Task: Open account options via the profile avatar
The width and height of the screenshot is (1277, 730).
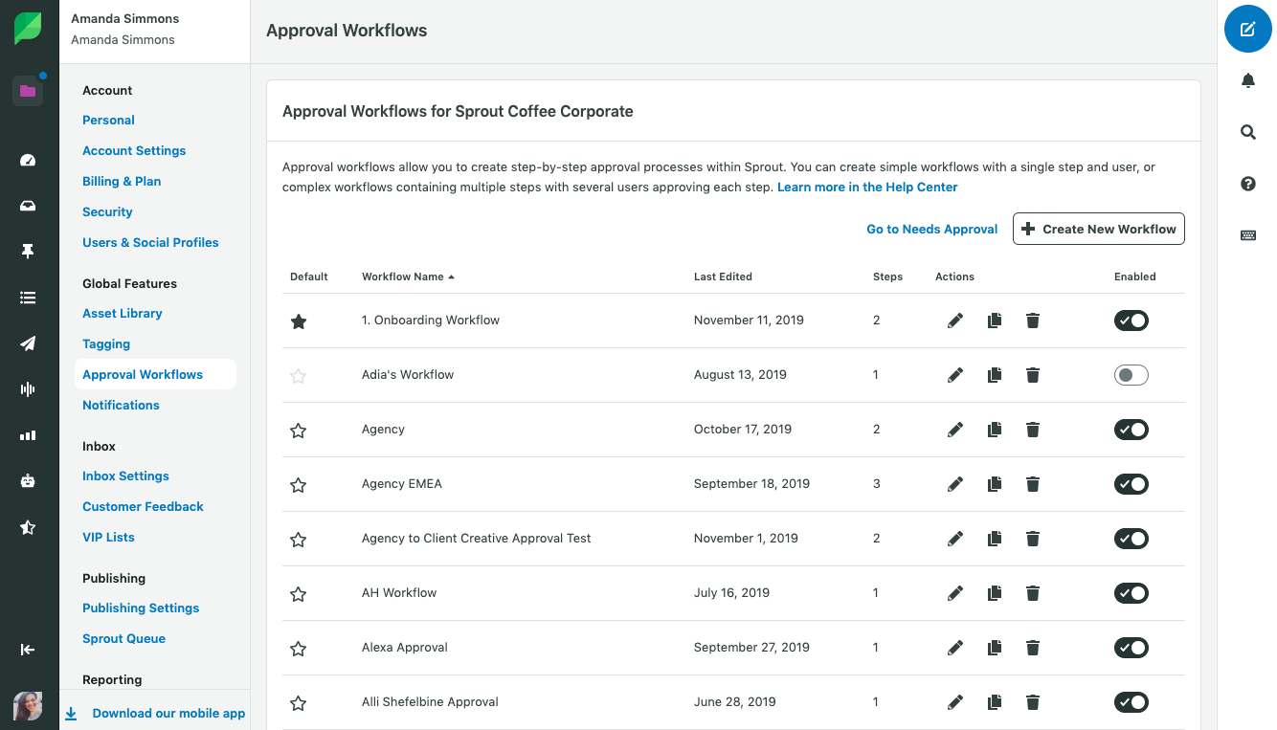Action: 28,706
